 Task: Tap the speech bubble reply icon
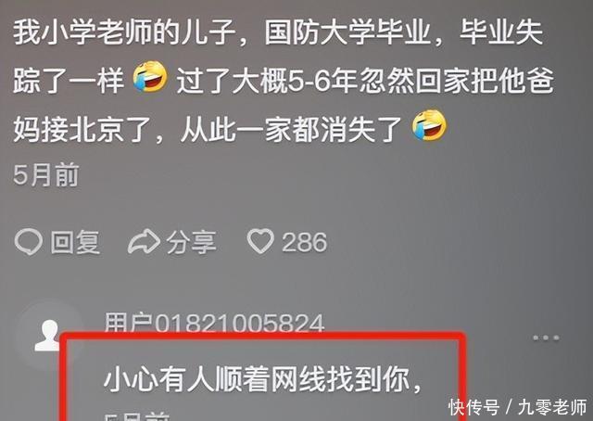click(x=29, y=241)
